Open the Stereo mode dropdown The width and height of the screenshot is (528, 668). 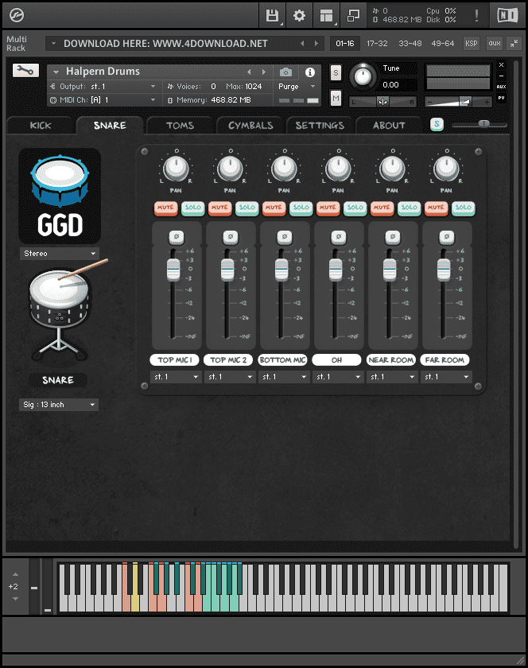coord(59,254)
